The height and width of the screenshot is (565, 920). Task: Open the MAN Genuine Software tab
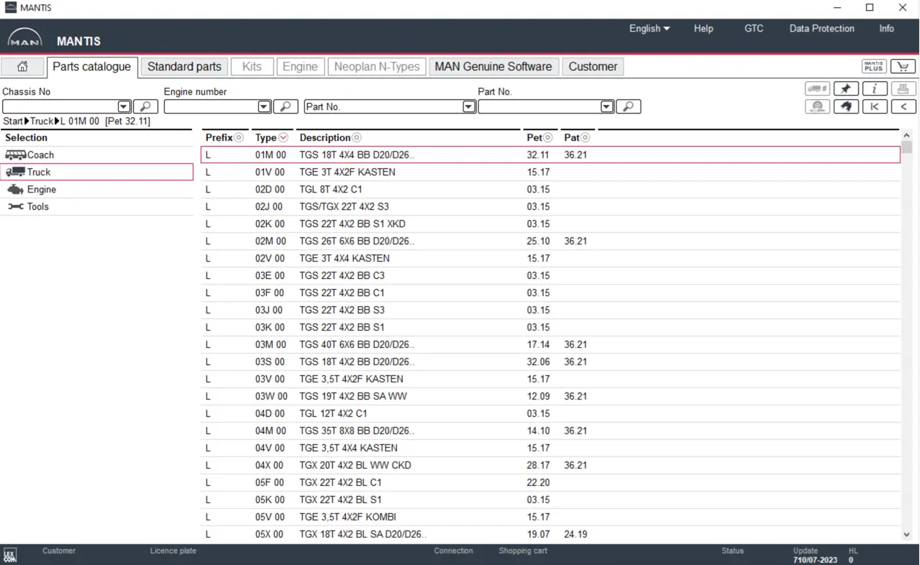point(493,67)
